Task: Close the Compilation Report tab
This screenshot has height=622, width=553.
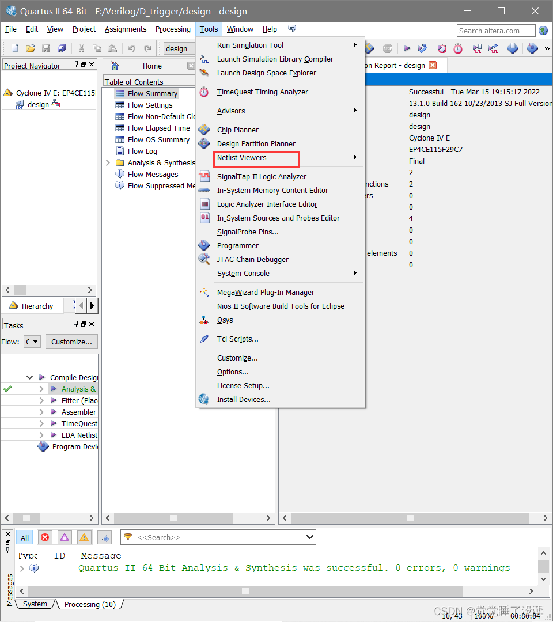Action: pos(433,65)
